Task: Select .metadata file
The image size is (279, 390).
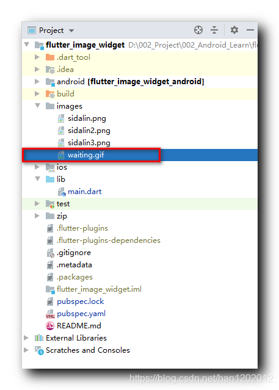Action: point(74,265)
